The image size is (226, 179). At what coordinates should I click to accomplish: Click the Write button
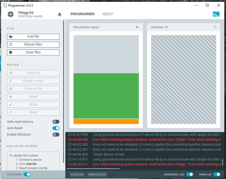point(33,105)
